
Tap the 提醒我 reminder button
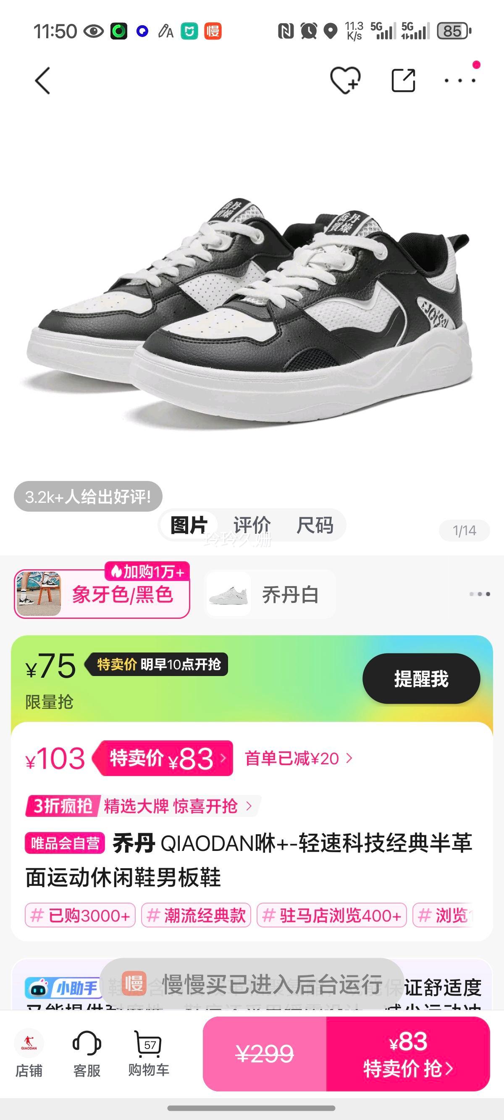click(x=421, y=679)
